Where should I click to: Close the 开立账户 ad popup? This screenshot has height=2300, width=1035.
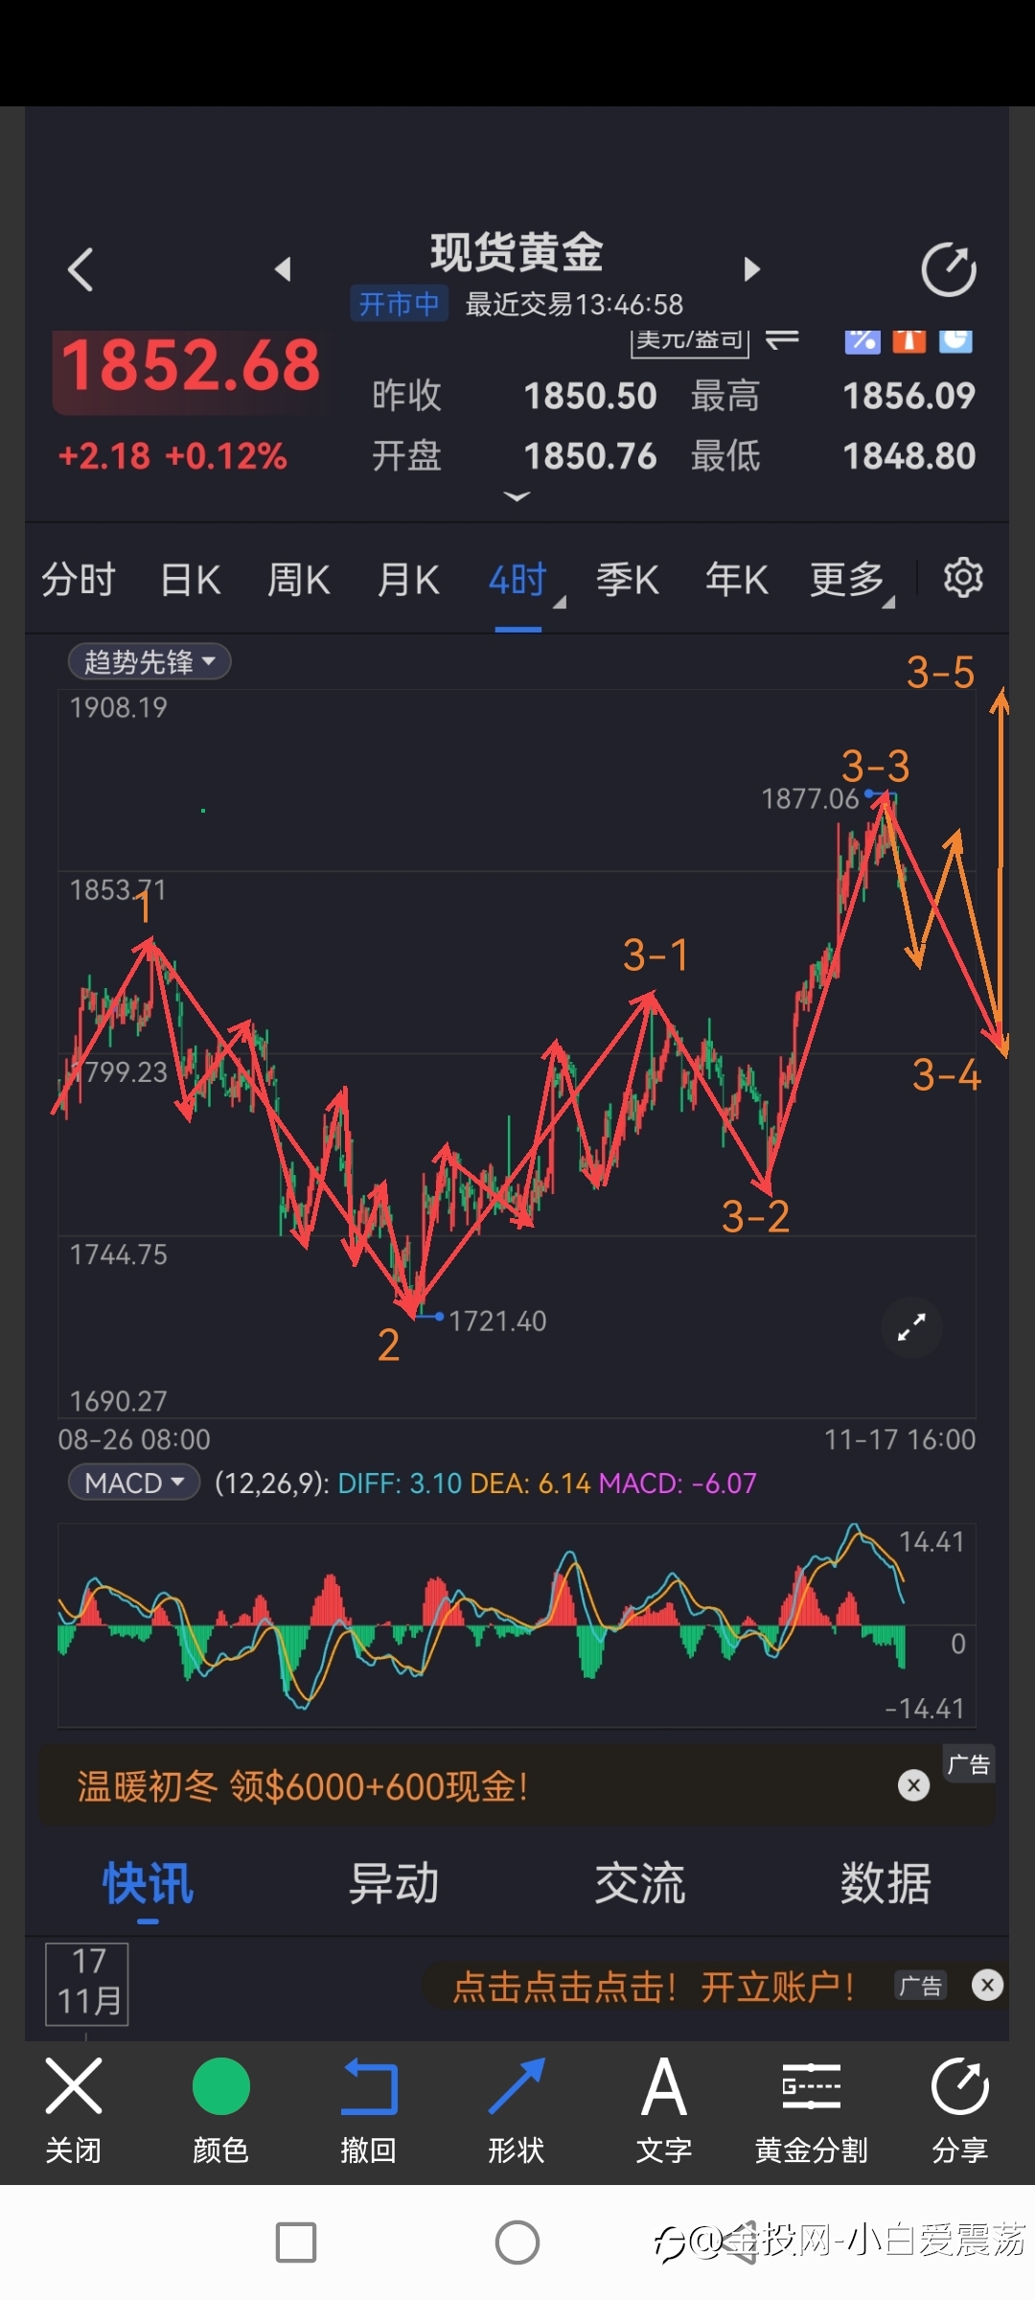987,1985
